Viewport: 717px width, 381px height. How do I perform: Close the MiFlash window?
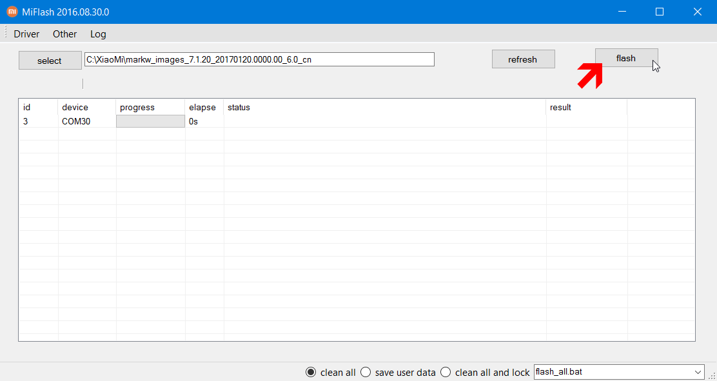click(698, 12)
